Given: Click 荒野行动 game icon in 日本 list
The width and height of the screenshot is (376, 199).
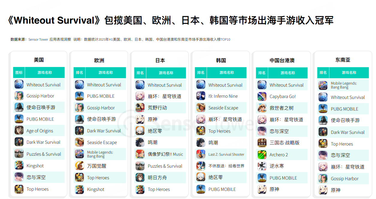Looking at the screenshot, I should pyautogui.click(x=140, y=108).
